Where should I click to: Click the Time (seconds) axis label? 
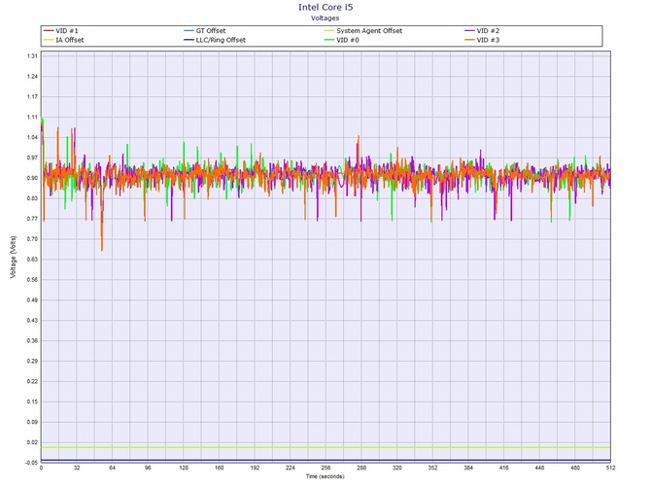tap(325, 476)
